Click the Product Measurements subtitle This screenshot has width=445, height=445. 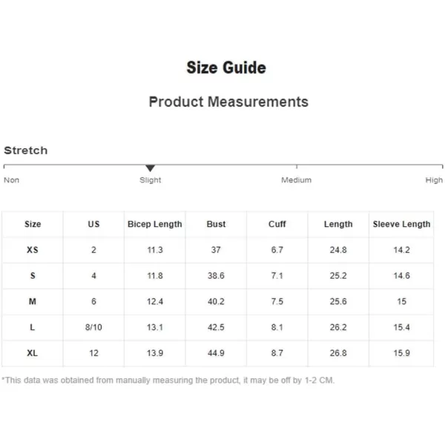(x=228, y=102)
